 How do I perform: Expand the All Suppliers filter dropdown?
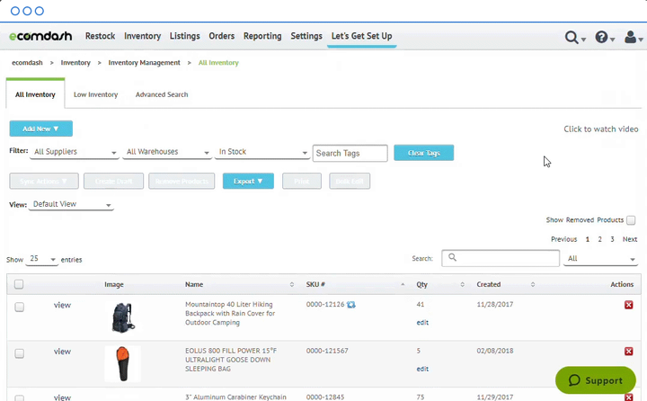tap(75, 153)
